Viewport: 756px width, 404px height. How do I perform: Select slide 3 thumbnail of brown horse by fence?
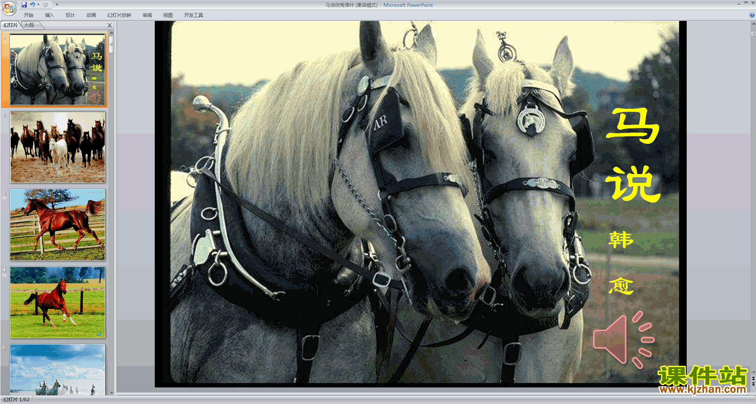pyautogui.click(x=57, y=225)
